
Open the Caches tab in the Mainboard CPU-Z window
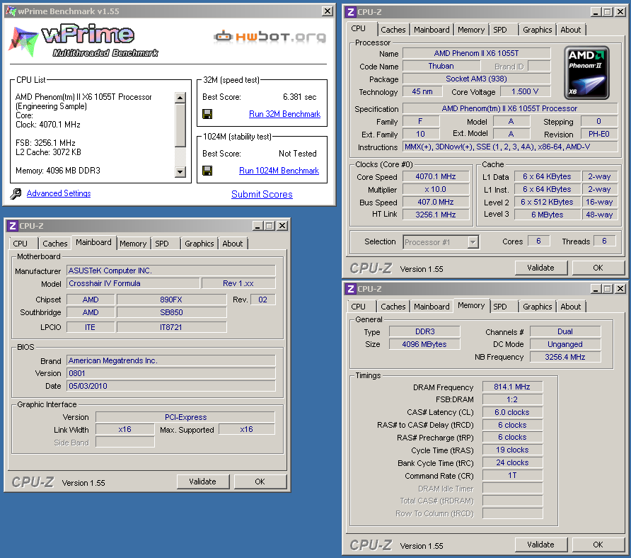coord(54,244)
